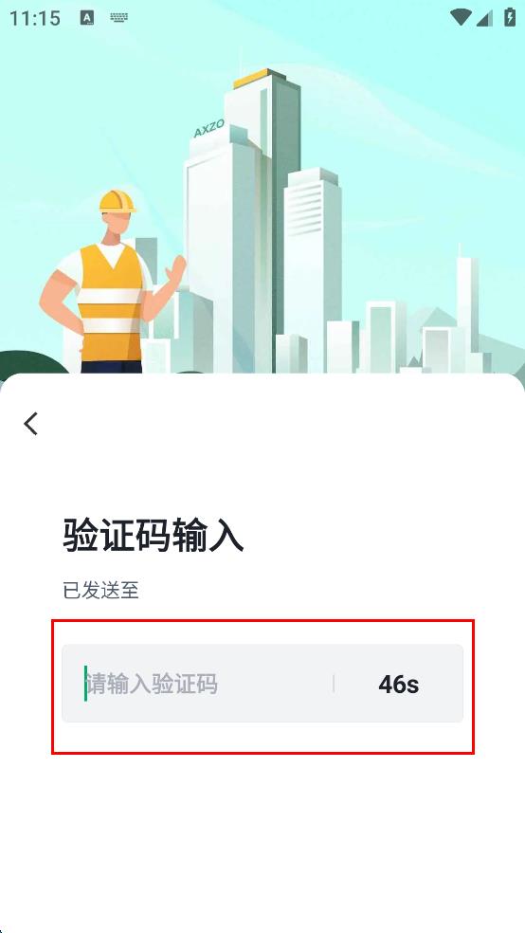The height and width of the screenshot is (933, 525).
Task: Tap the worker's waving hand
Action: tap(176, 272)
